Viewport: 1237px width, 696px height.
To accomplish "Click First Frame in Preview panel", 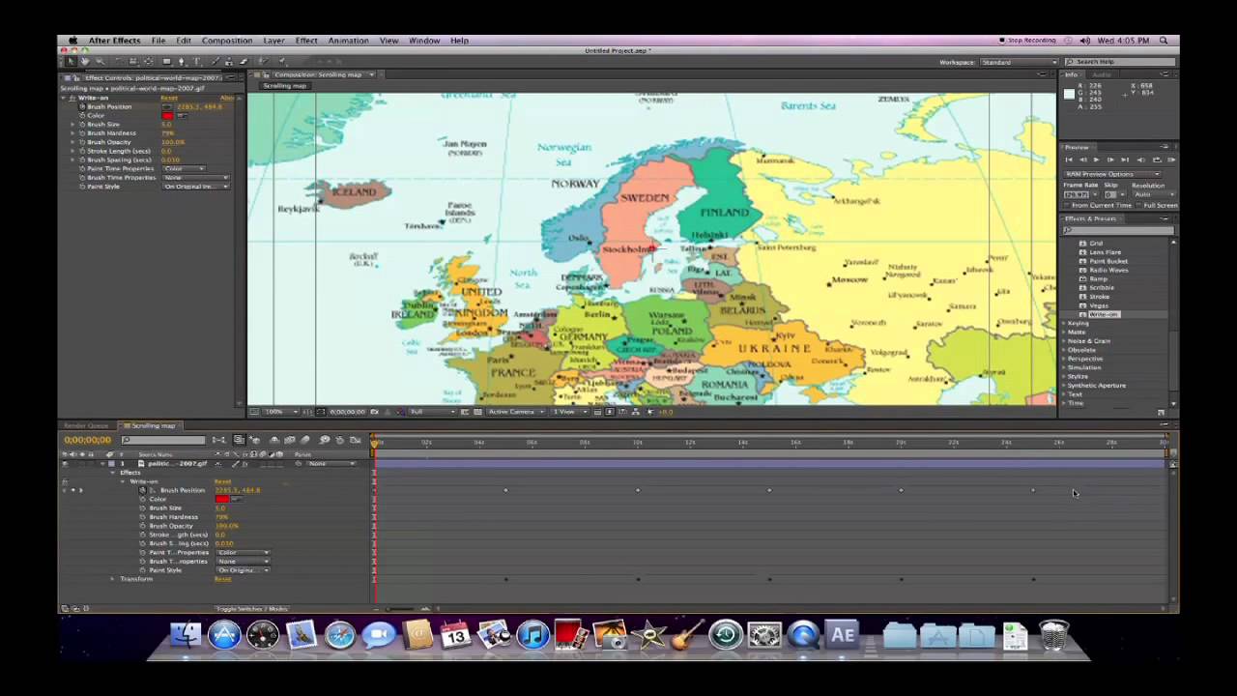I will click(1069, 159).
